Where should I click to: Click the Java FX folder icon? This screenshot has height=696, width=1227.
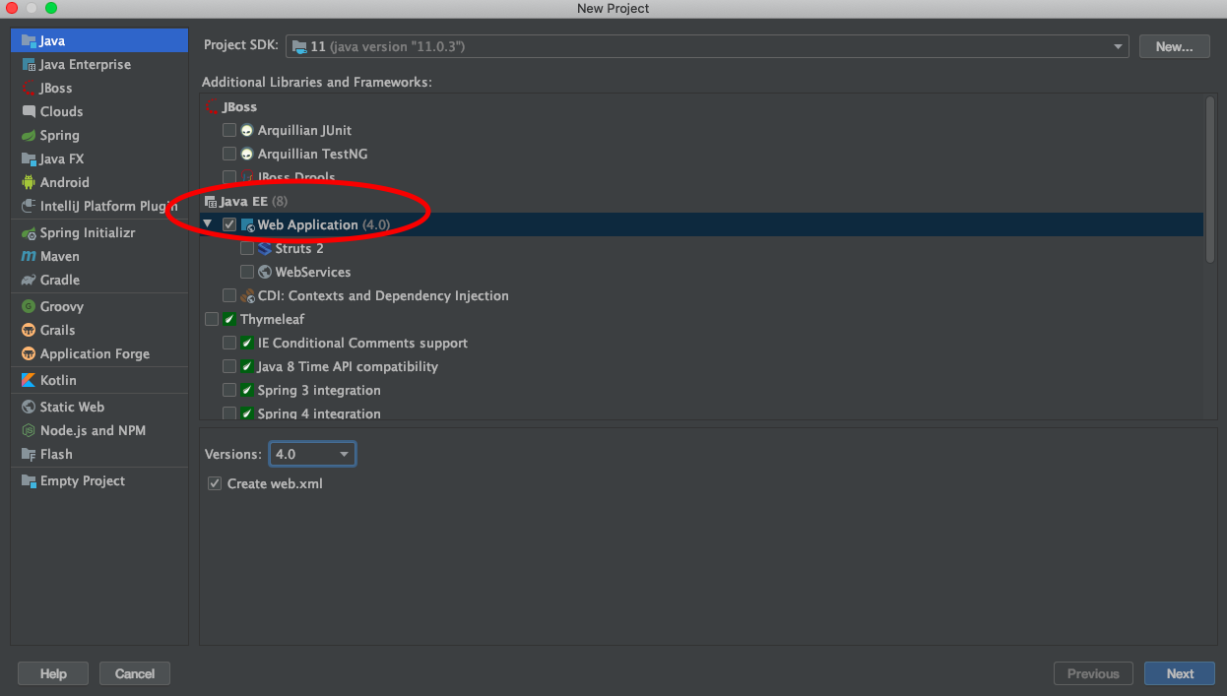(29, 159)
